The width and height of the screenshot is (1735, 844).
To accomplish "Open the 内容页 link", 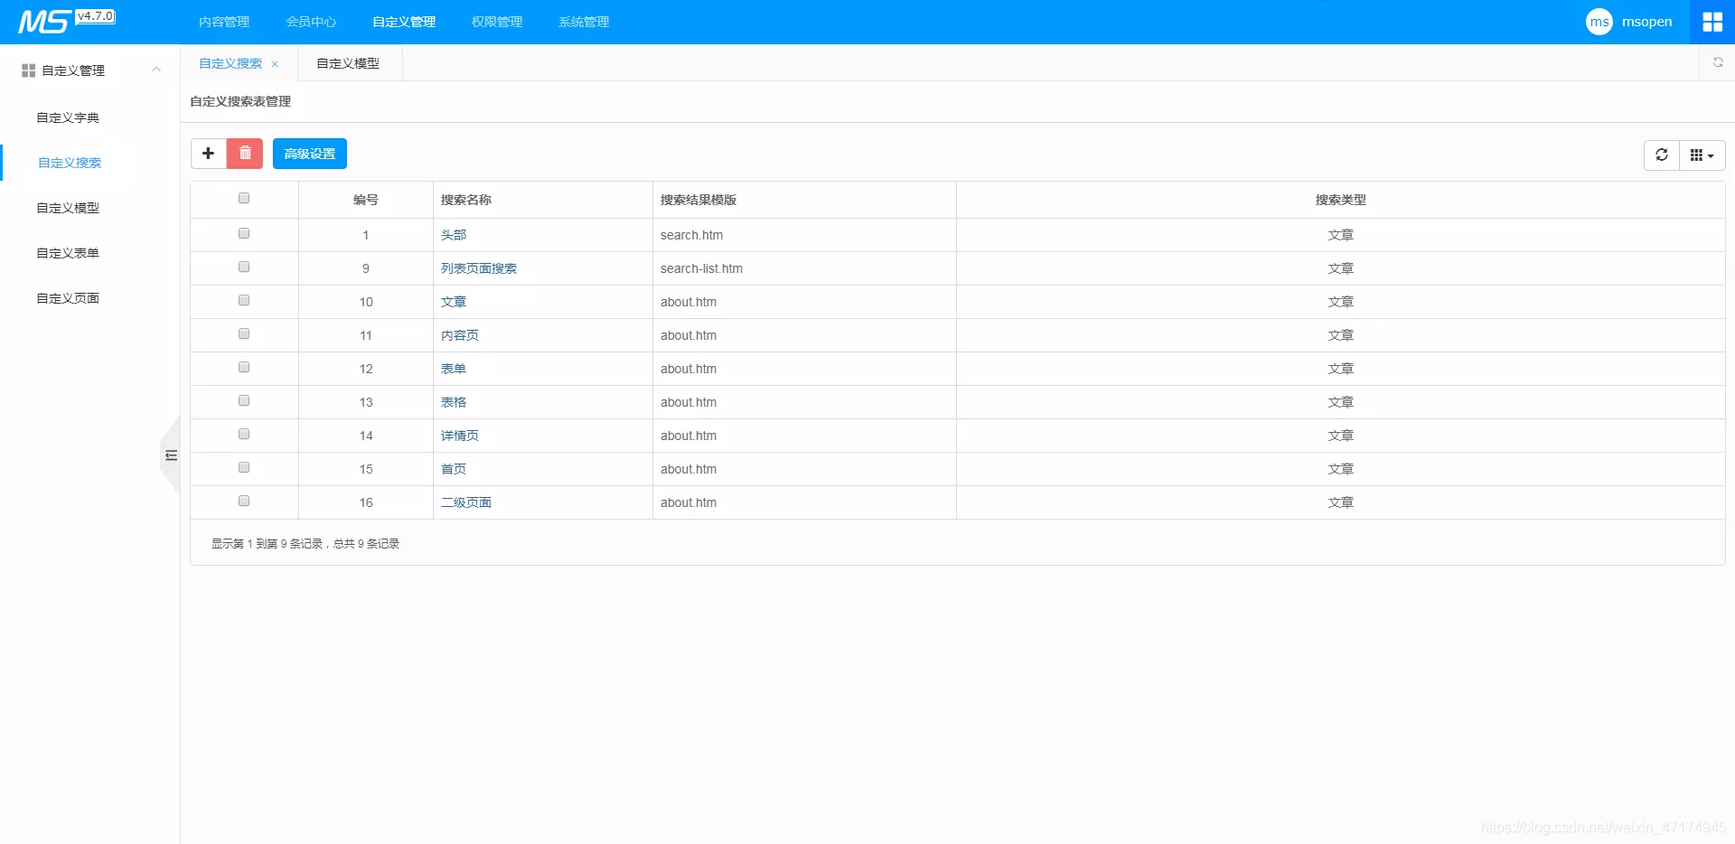I will 460,335.
